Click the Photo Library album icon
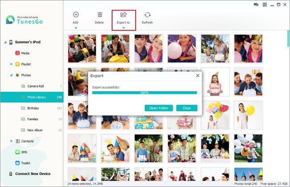290x187 pixels. click(23, 97)
